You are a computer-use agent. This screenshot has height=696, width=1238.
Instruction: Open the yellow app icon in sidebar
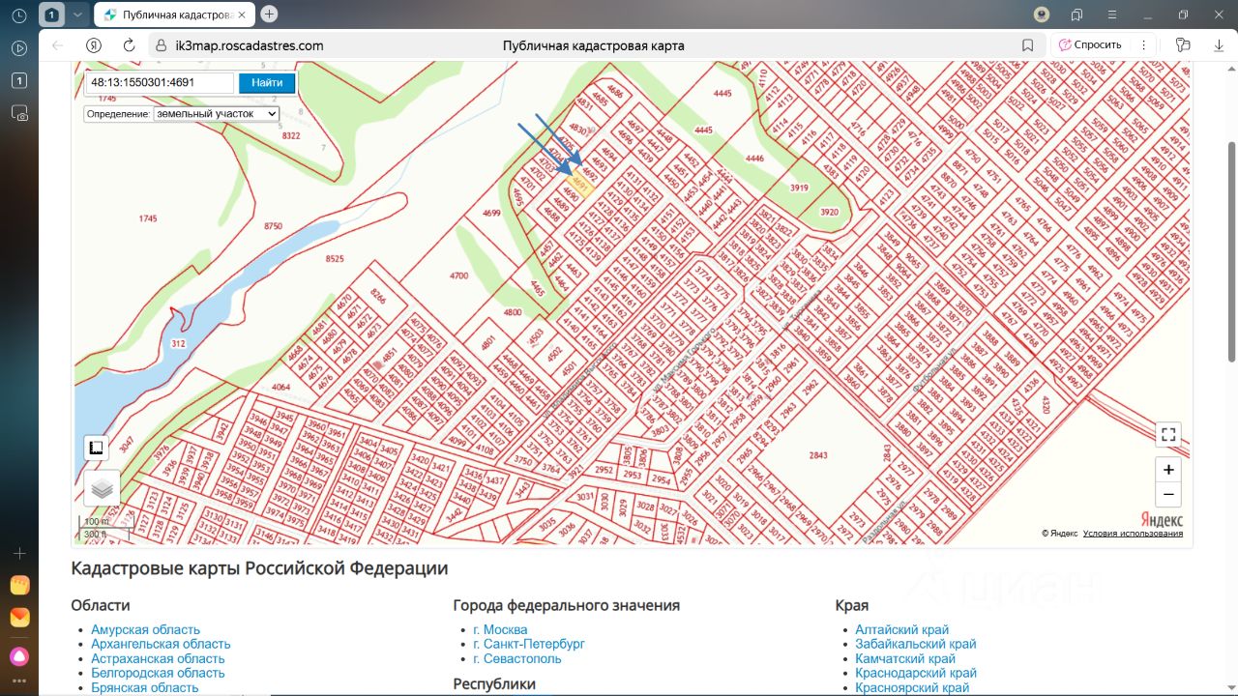click(x=19, y=585)
